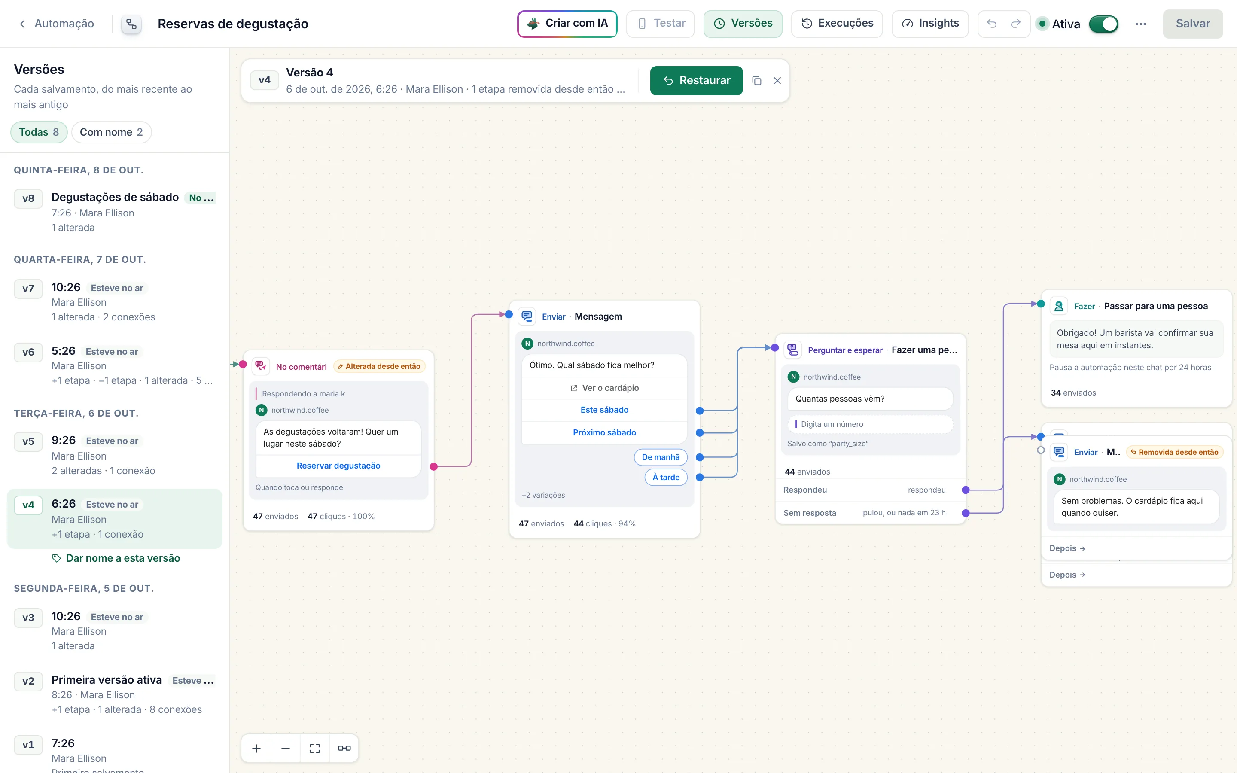Click the removed Enviar node's message icon
1237x773 pixels.
(x=1059, y=452)
